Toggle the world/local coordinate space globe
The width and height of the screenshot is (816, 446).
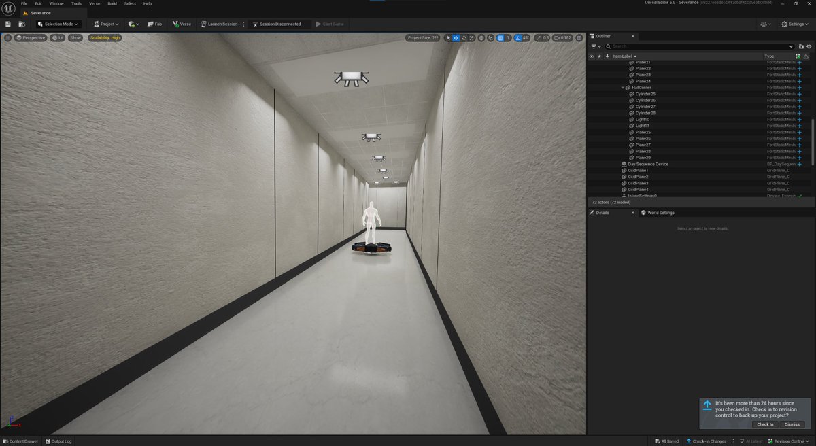coord(481,38)
